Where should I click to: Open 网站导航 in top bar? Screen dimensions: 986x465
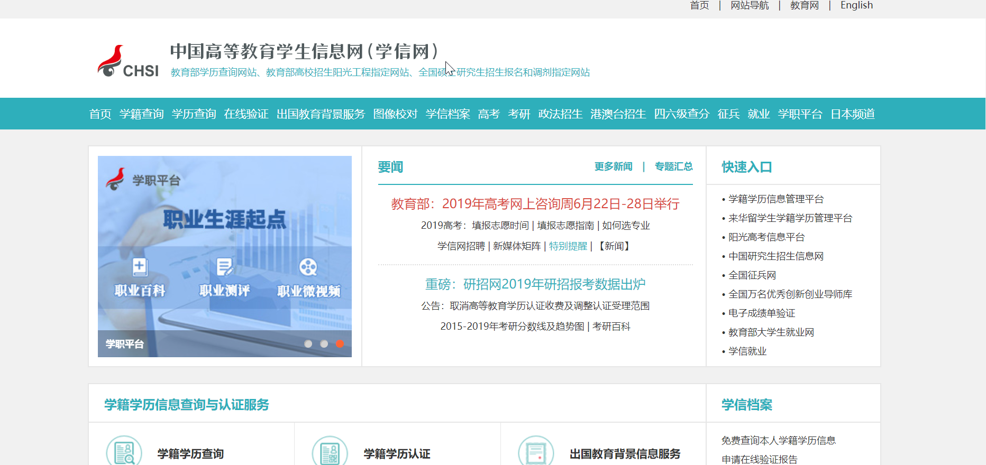[x=750, y=5]
